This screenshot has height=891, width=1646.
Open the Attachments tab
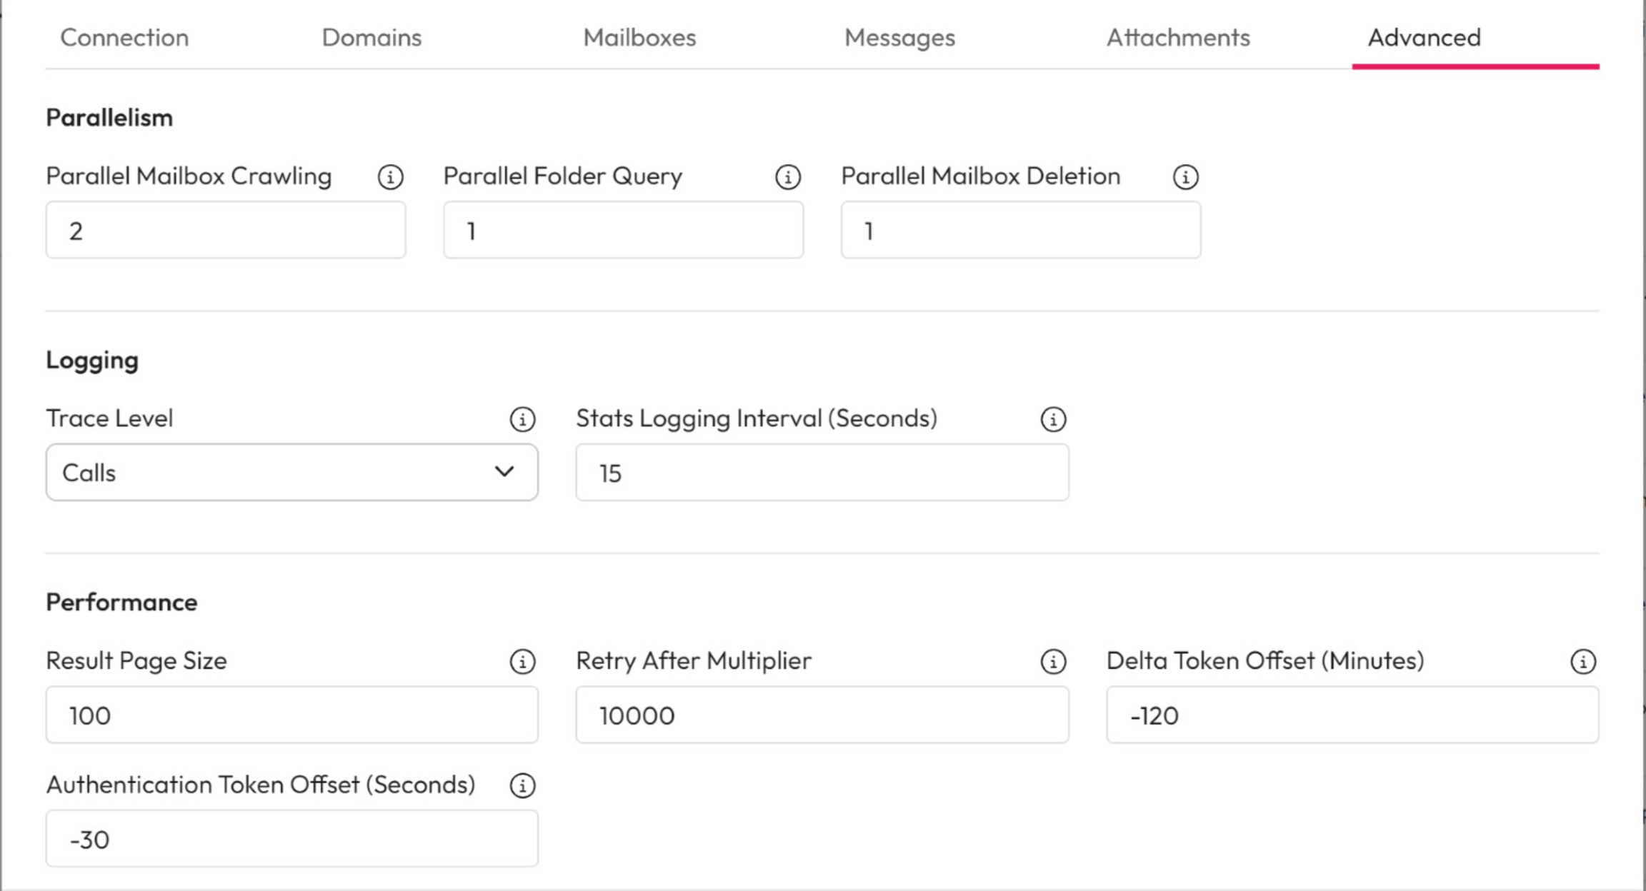tap(1178, 38)
